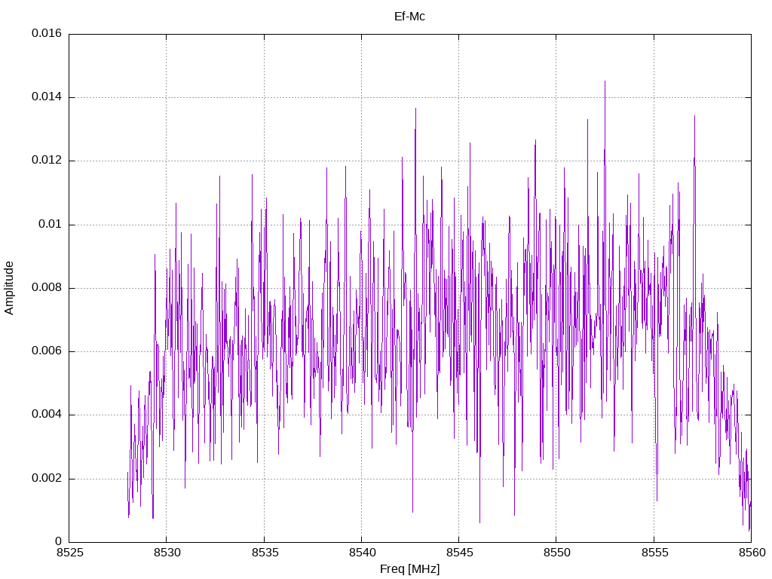Click the 0.004 y-axis tick label

pyautogui.click(x=47, y=415)
